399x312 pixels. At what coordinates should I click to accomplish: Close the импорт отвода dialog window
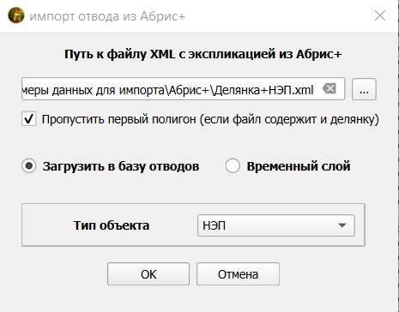pos(380,15)
